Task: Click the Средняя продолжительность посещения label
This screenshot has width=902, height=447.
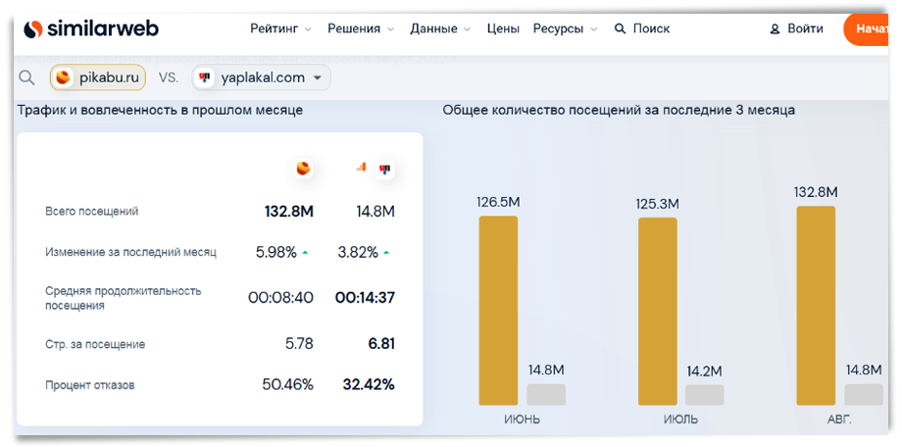Action: coord(124,298)
